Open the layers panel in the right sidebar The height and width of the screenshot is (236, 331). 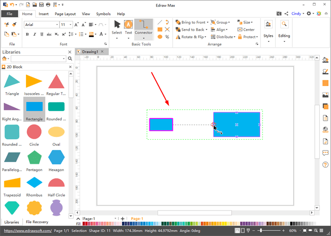tap(325, 106)
